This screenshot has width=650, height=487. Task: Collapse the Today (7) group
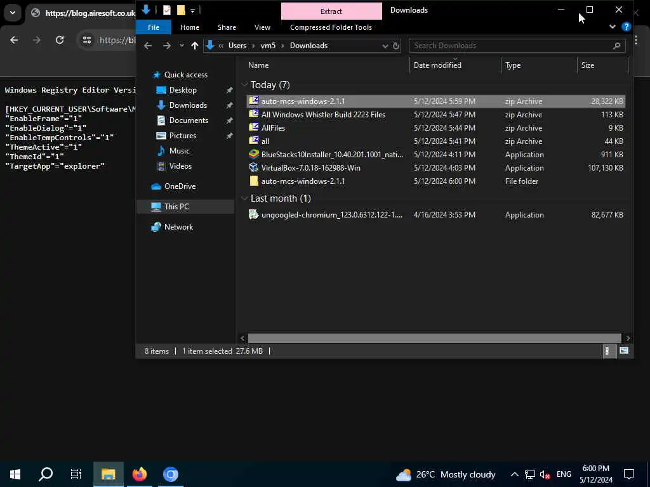pos(244,85)
